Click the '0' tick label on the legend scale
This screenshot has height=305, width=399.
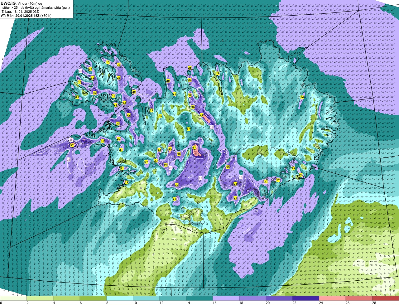[1, 303]
